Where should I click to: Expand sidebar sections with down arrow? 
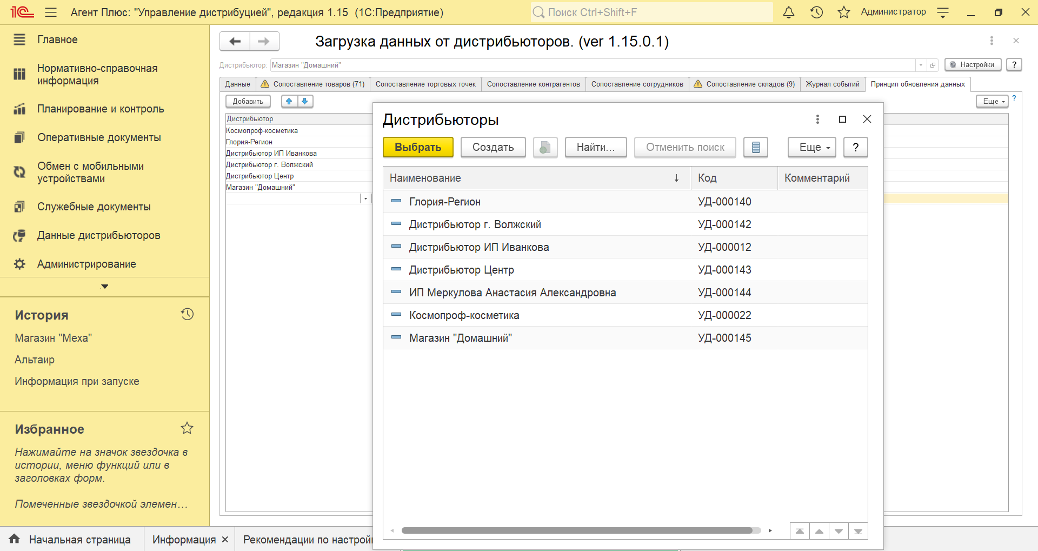(x=104, y=287)
